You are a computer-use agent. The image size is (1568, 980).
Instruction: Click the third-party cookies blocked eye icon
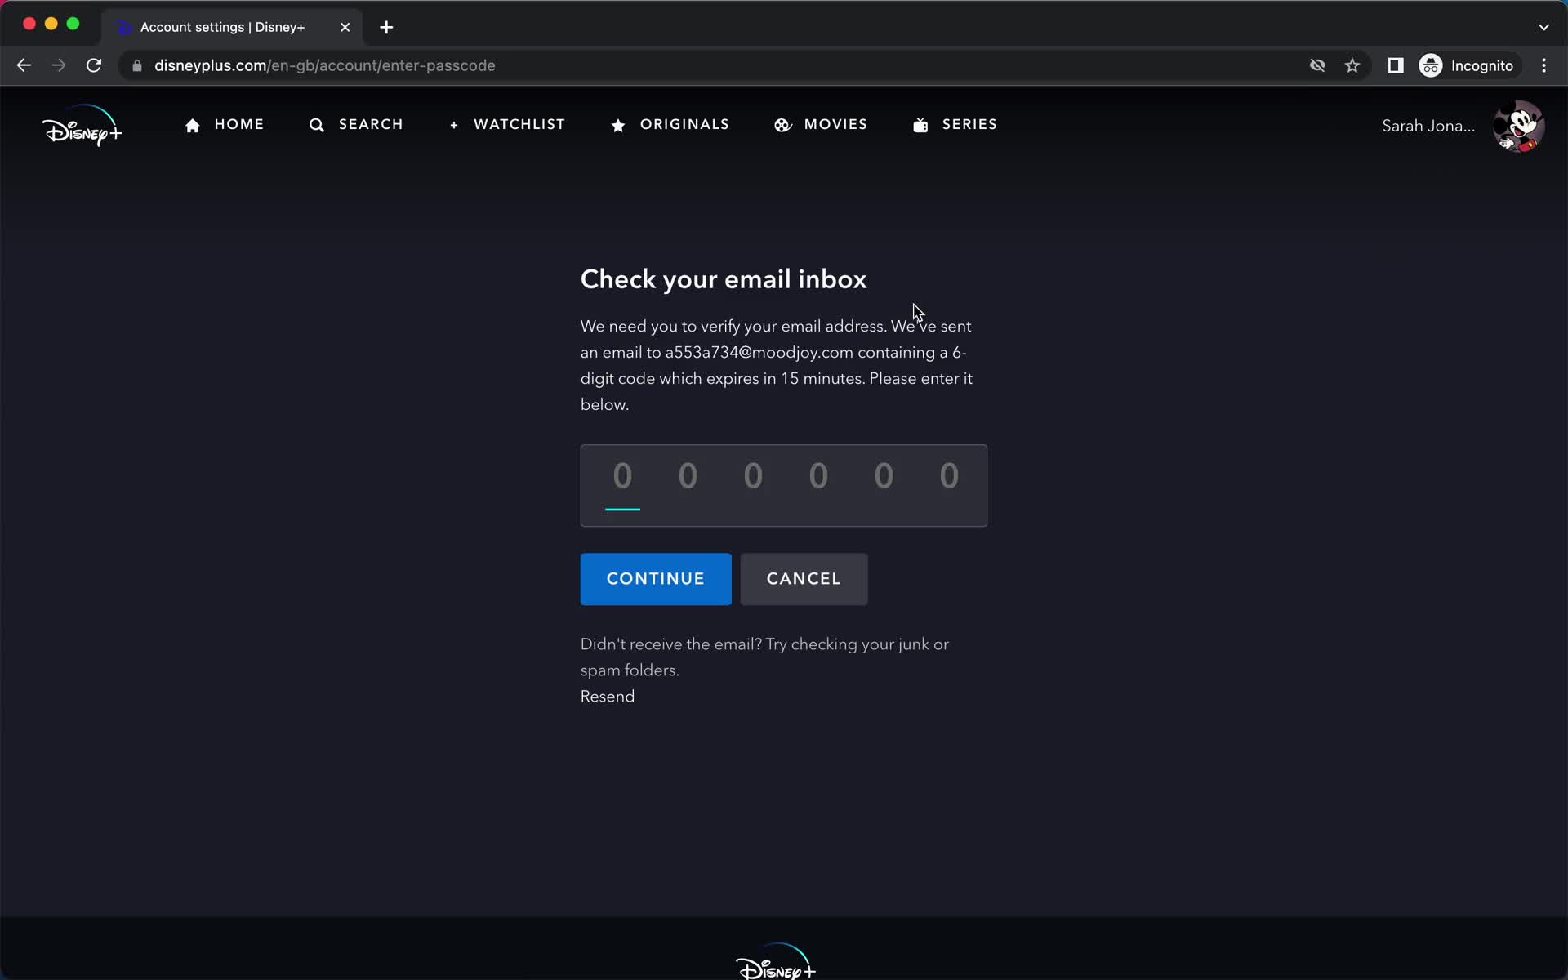click(x=1317, y=65)
